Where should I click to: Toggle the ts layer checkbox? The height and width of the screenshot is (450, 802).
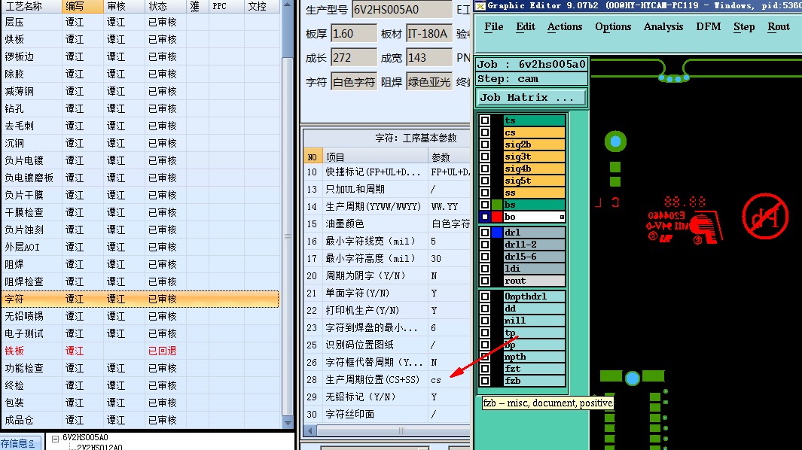(485, 120)
